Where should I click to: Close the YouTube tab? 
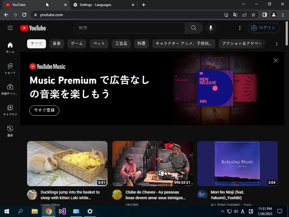[x=65, y=5]
